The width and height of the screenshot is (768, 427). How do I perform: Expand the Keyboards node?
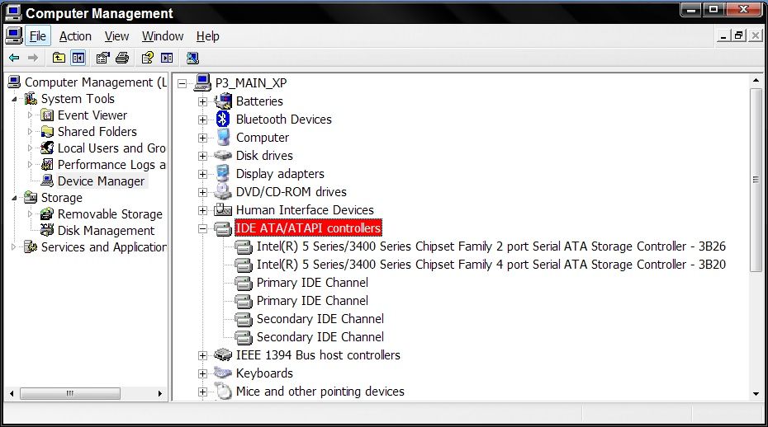[202, 373]
